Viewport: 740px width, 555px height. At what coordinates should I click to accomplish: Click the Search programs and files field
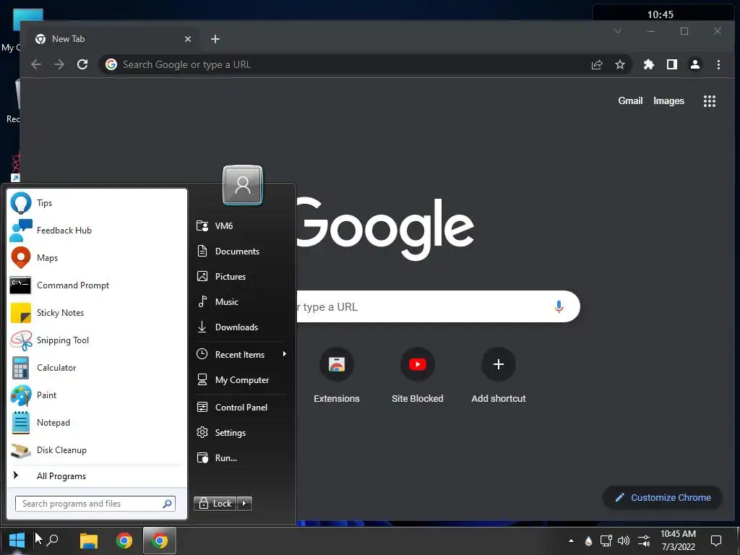pyautogui.click(x=95, y=504)
